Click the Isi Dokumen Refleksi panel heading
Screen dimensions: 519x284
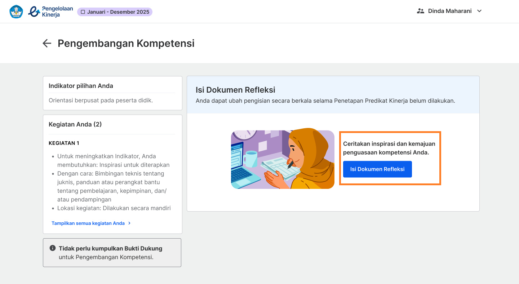[x=235, y=90]
